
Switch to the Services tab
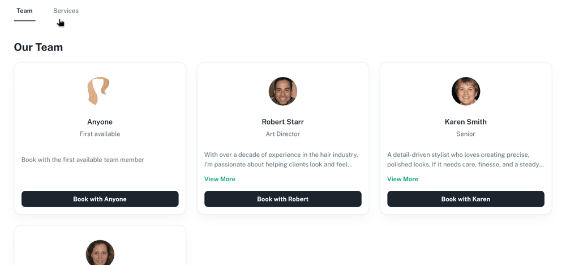[66, 11]
